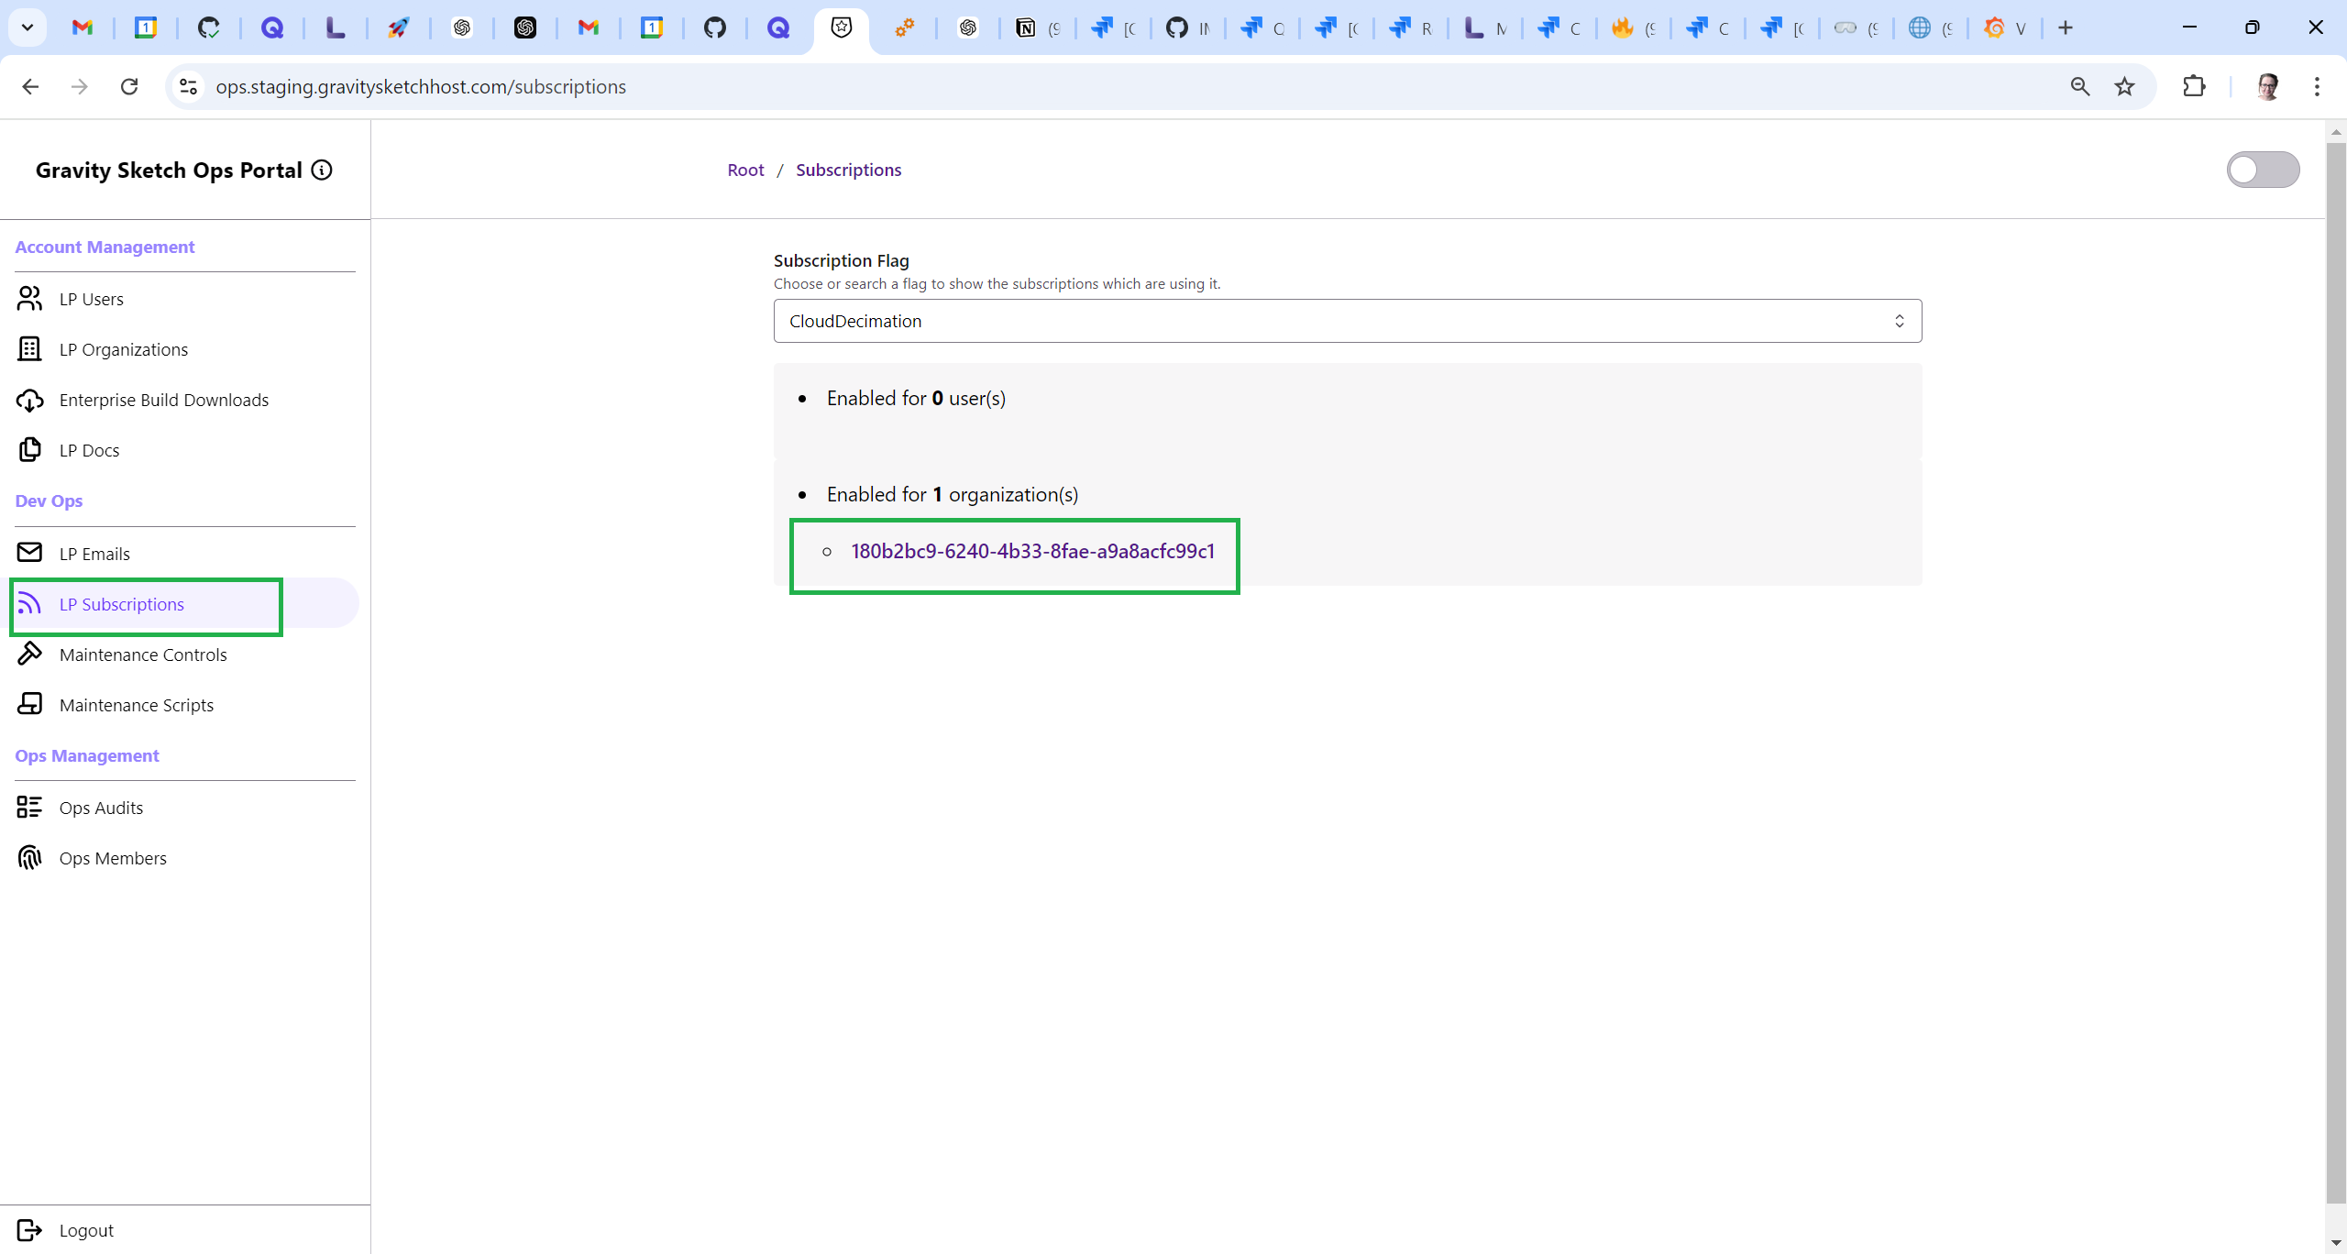
Task: Click the LP Docs pages icon
Action: click(x=29, y=450)
